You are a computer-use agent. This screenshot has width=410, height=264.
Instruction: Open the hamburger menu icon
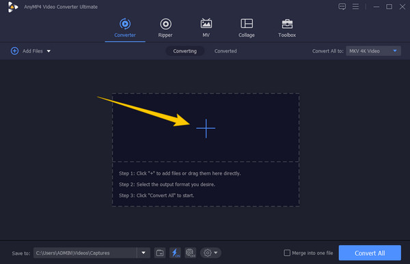pyautogui.click(x=355, y=7)
